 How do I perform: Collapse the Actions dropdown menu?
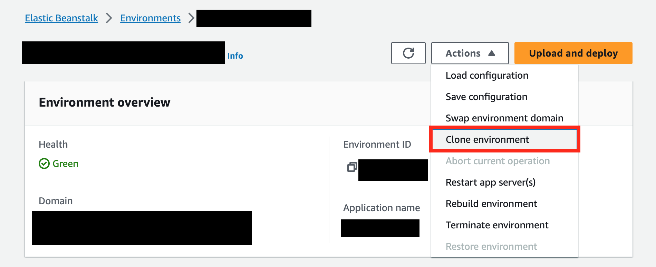470,53
